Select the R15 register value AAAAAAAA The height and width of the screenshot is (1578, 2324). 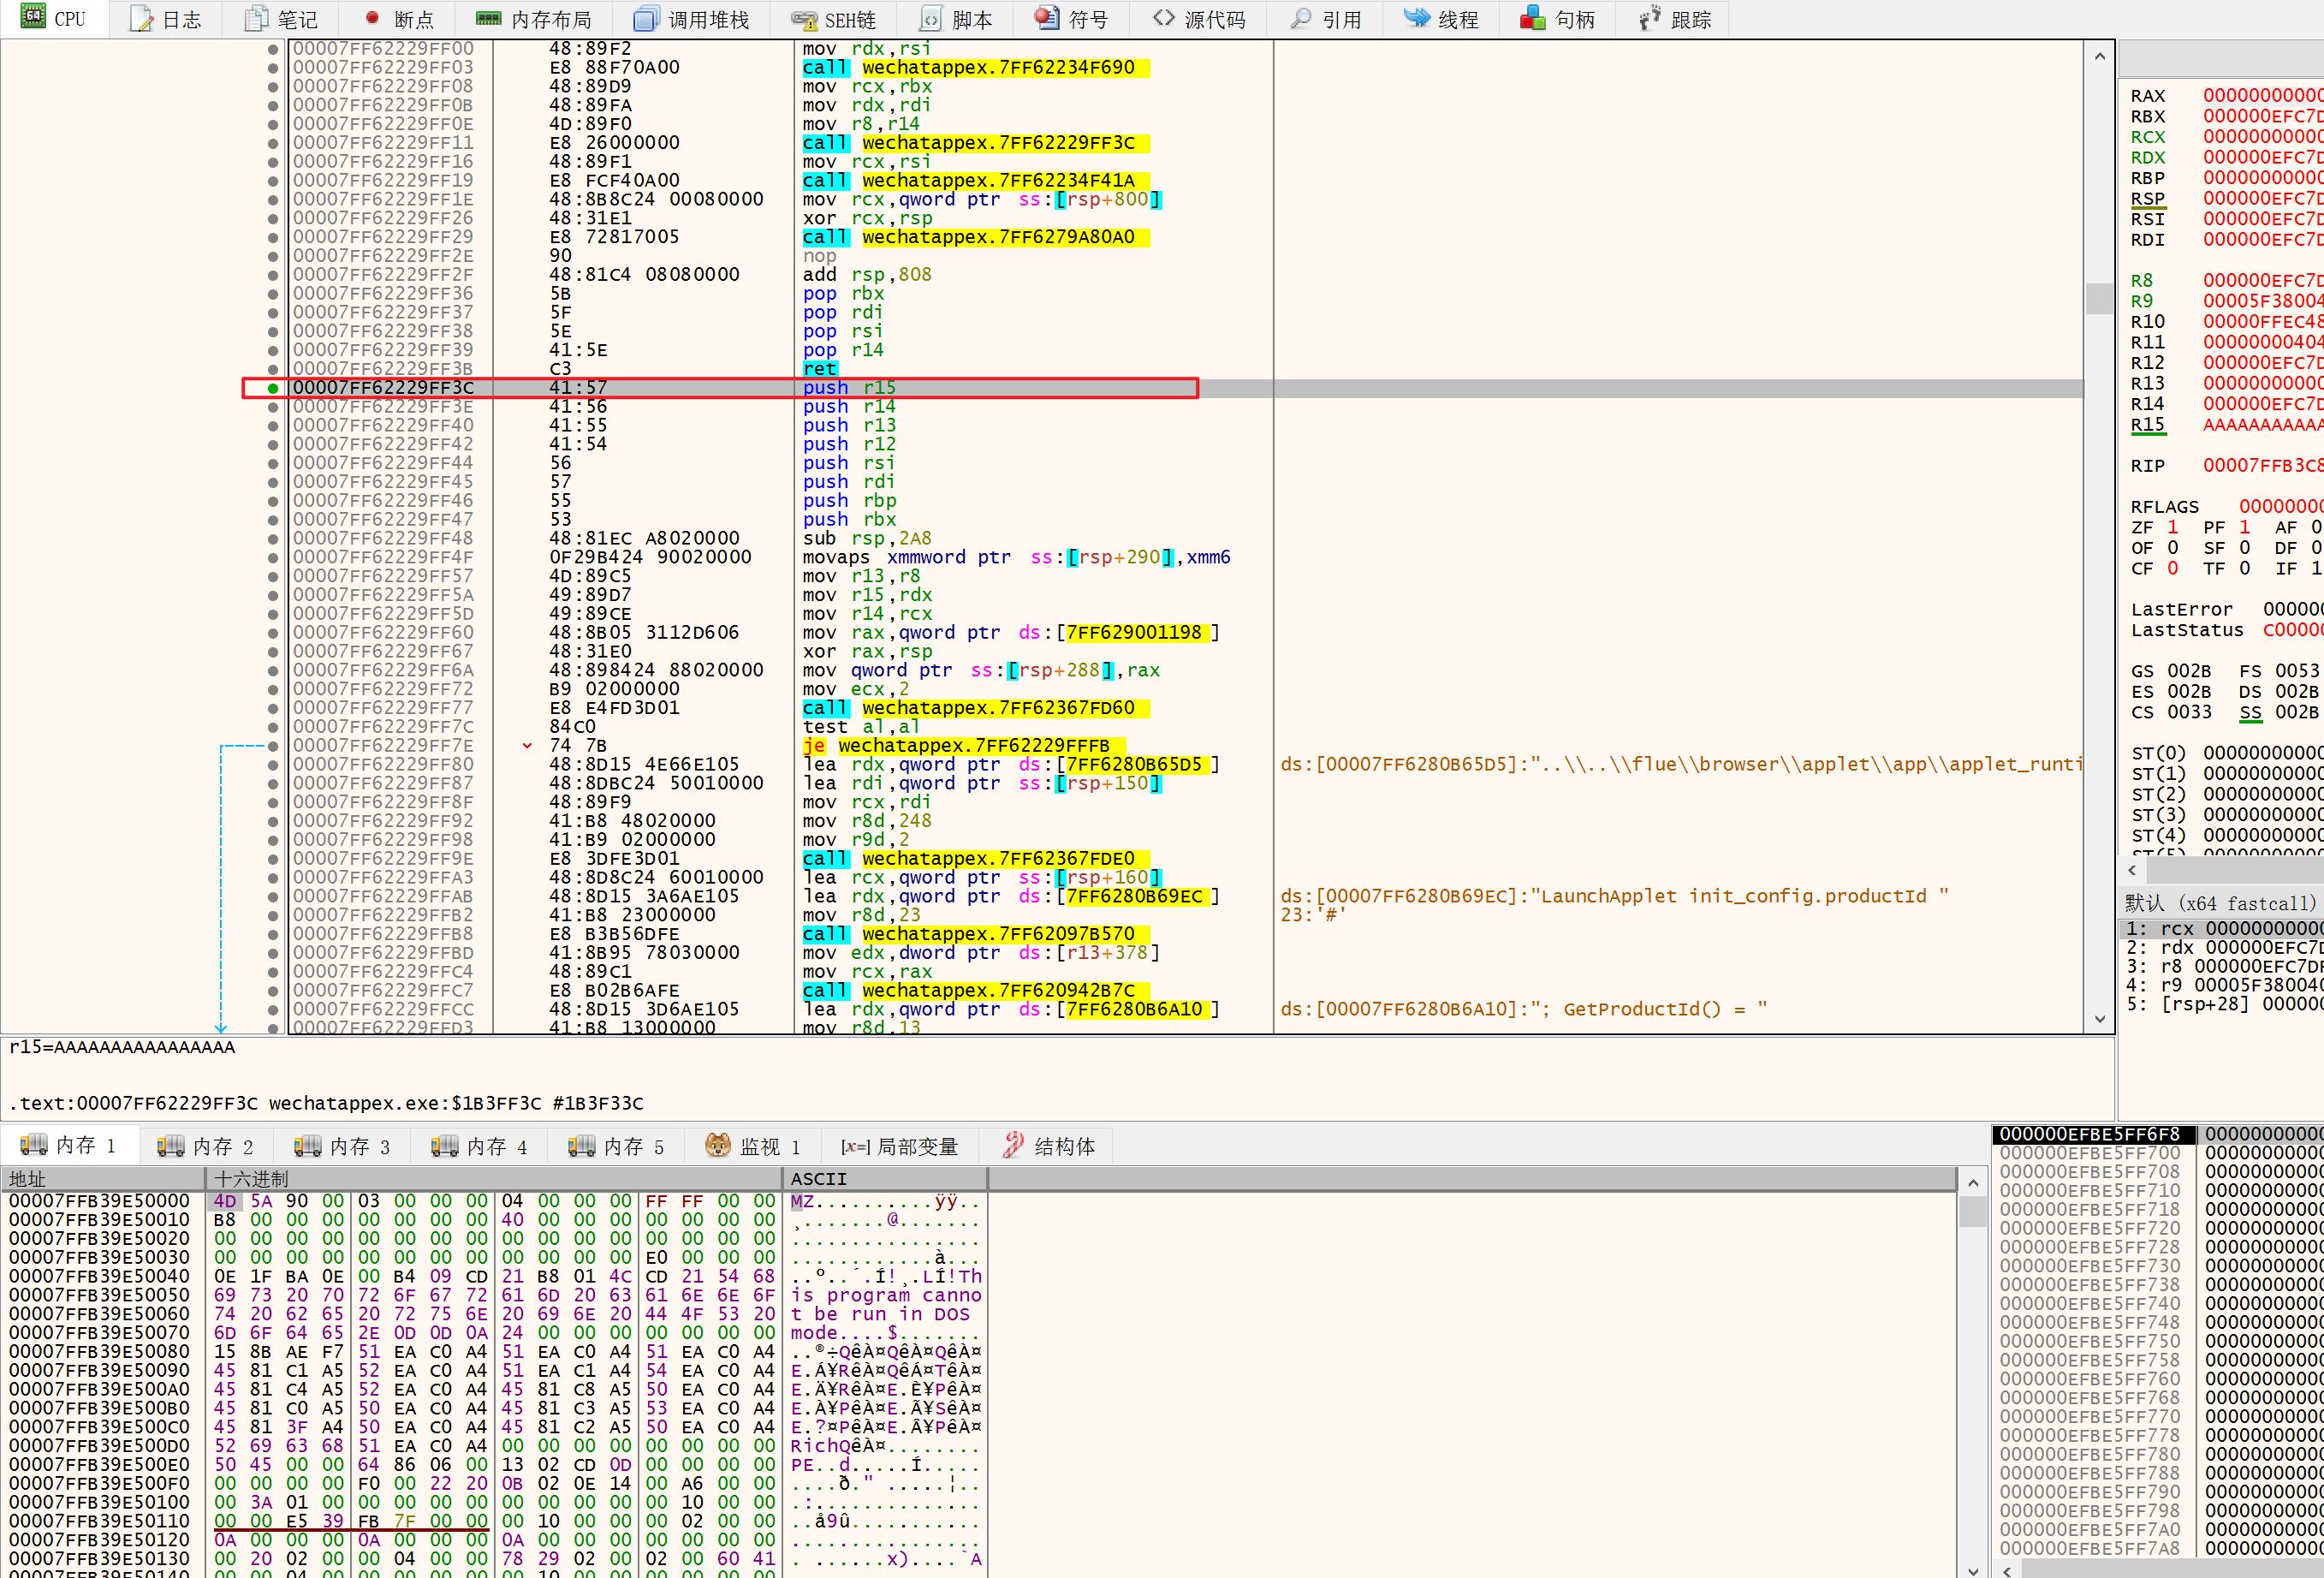(x=2263, y=425)
